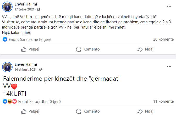176x116 pixels.
Task: Click public globe icon on first post
Action: coord(39,9)
